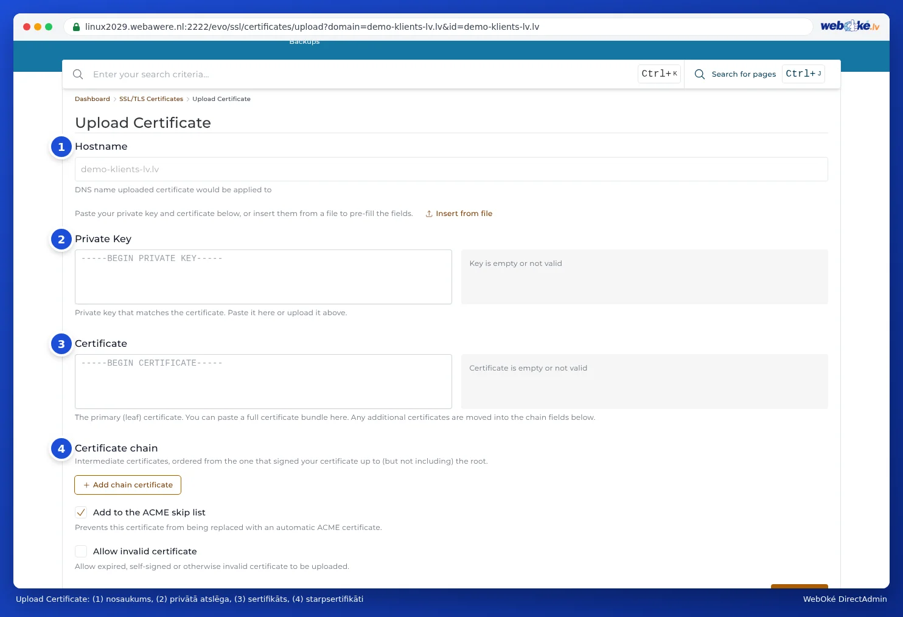Image resolution: width=903 pixels, height=617 pixels.
Task: Click the search magnifier icon in criteria bar
Action: (x=78, y=74)
